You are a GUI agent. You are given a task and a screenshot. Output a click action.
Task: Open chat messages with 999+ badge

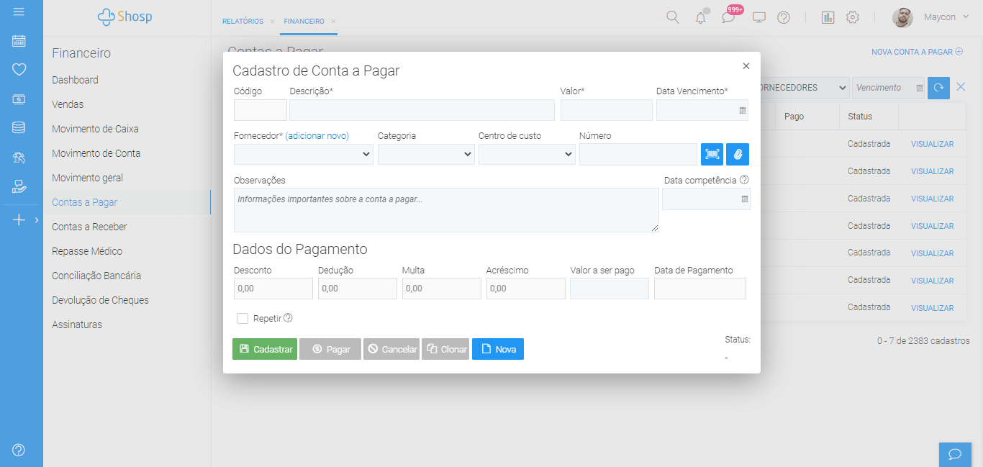(x=729, y=17)
